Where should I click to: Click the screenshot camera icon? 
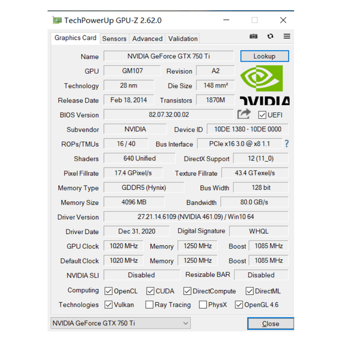click(253, 36)
